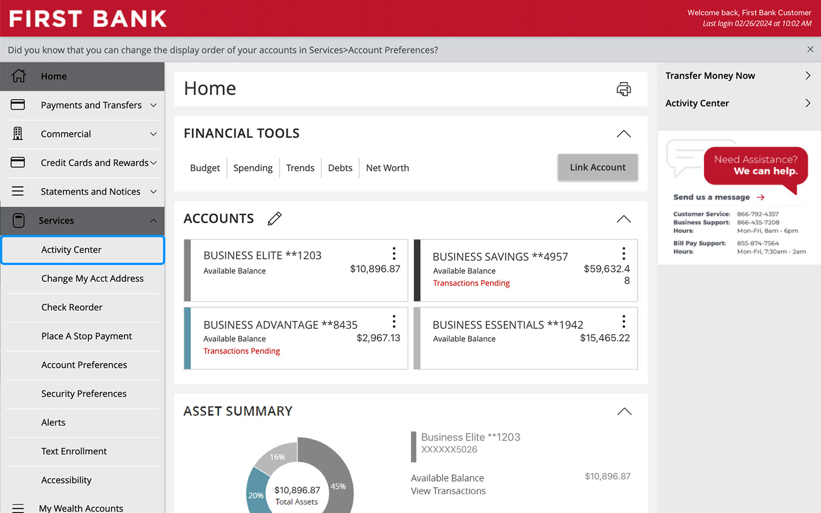821x513 pixels.
Task: Click the Credit Cards and Rewards card icon
Action: click(x=18, y=162)
